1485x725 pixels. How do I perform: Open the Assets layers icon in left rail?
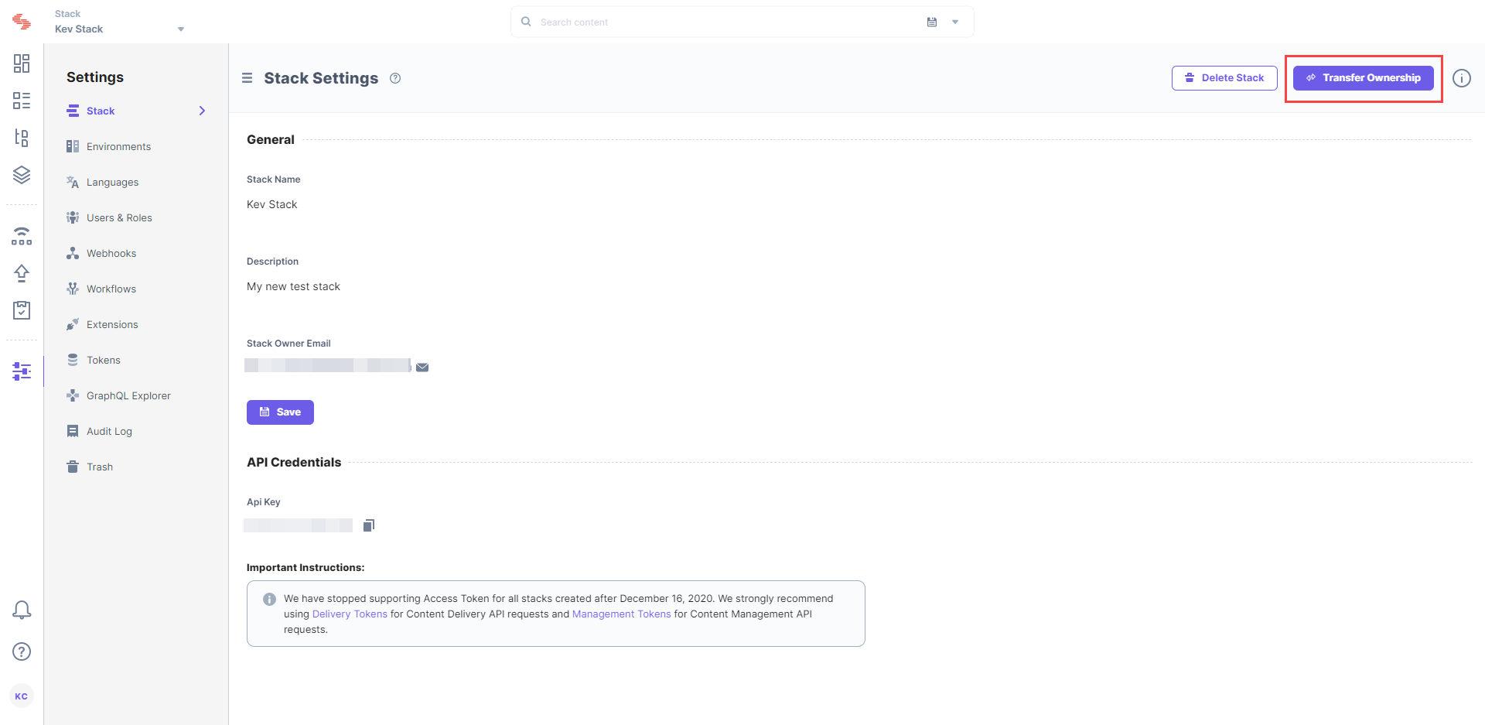pos(22,175)
